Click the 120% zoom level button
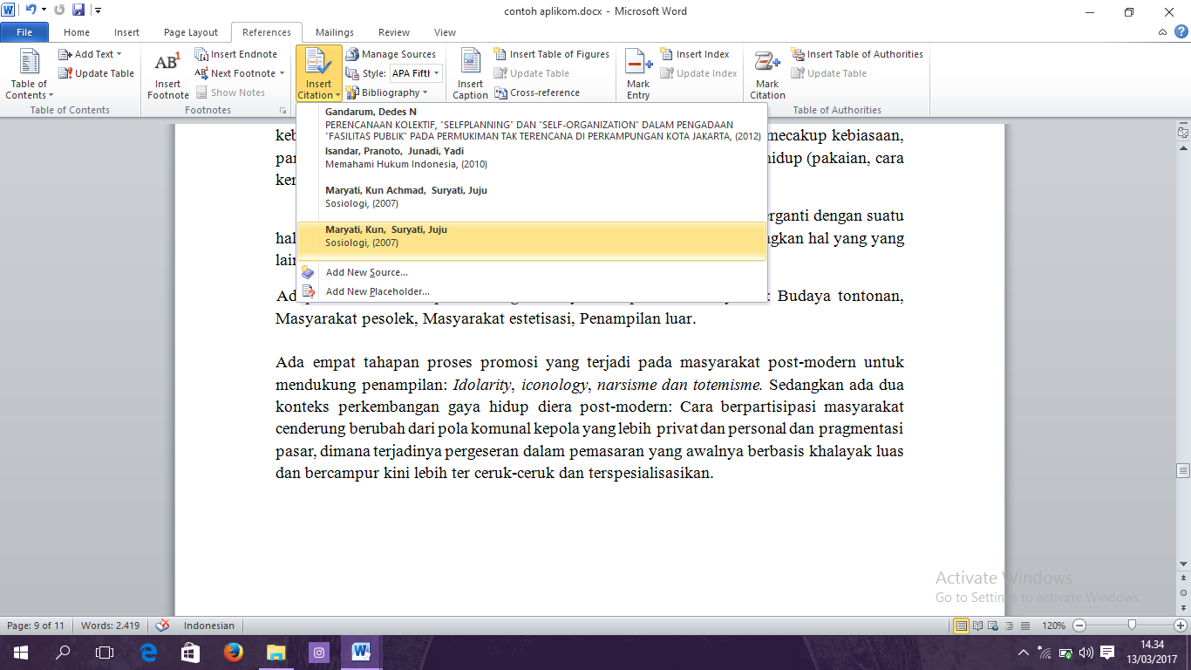This screenshot has height=670, width=1191. tap(1053, 626)
